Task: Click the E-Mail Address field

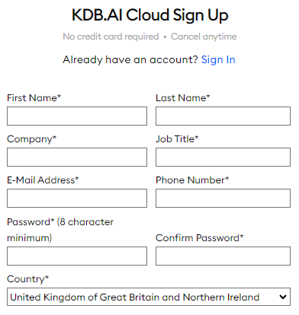Action: tap(77, 198)
